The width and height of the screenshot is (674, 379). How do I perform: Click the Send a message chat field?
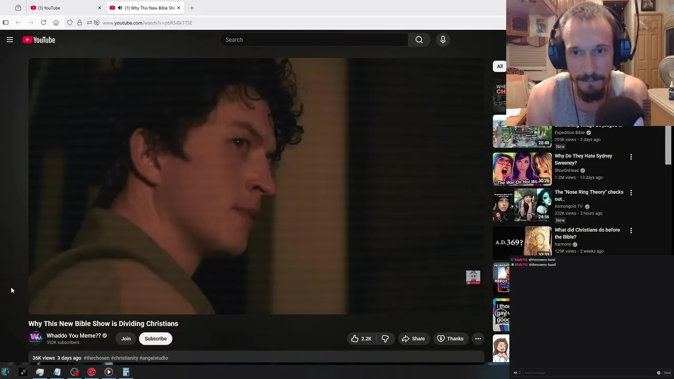pyautogui.click(x=589, y=373)
